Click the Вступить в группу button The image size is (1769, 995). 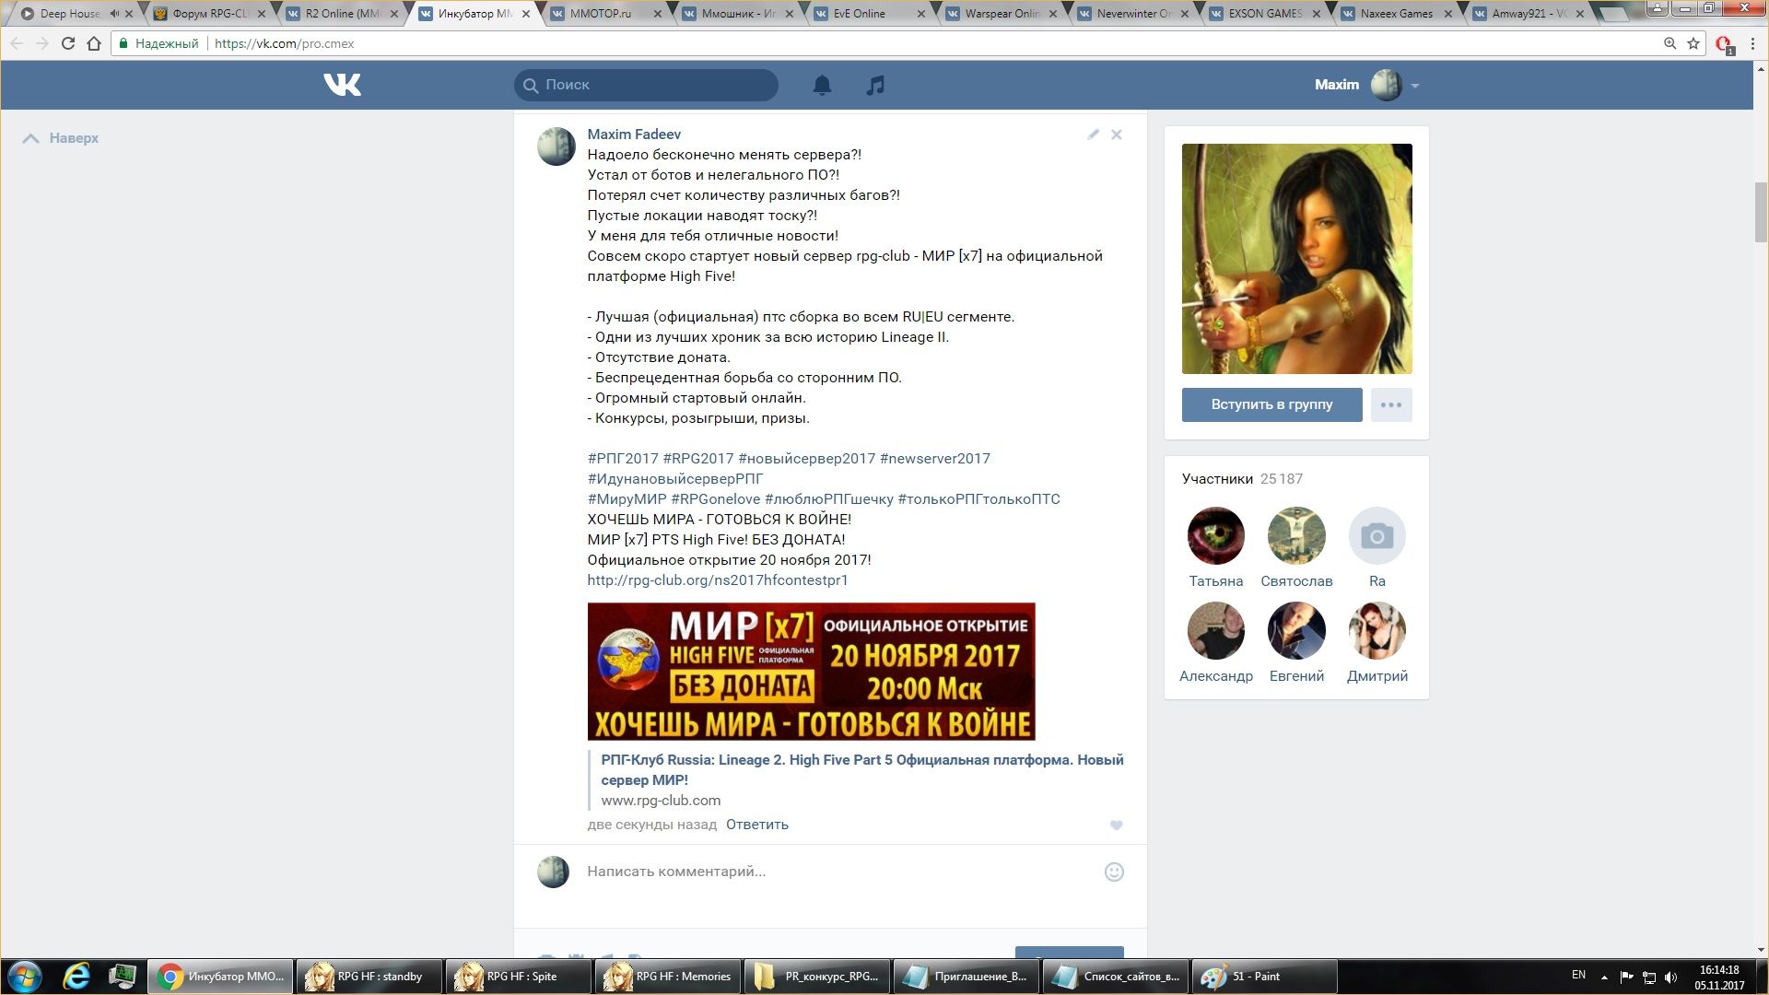1271,404
